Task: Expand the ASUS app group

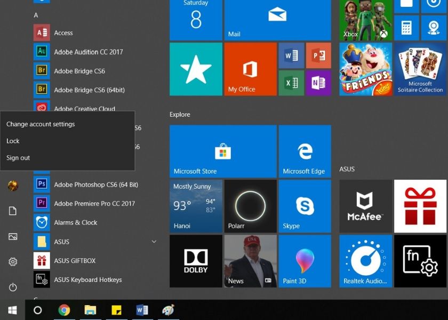Action: point(154,242)
